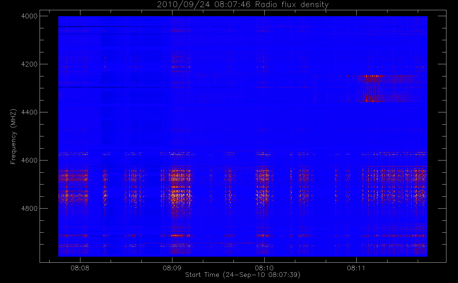Click the 4400 frequency axis label
Image resolution: width=458 pixels, height=283 pixels.
click(29, 112)
